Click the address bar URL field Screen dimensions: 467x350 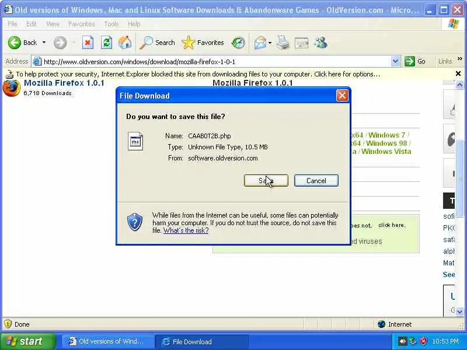[211, 62]
